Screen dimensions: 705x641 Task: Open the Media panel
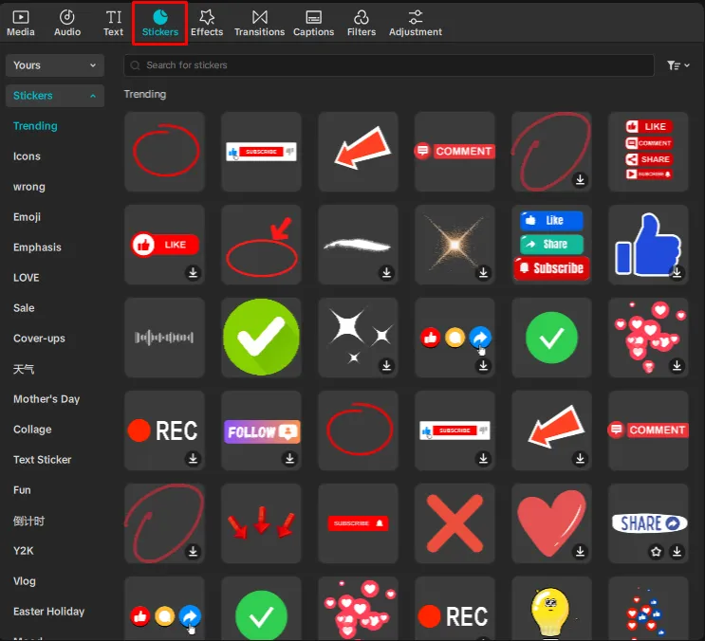tap(20, 23)
